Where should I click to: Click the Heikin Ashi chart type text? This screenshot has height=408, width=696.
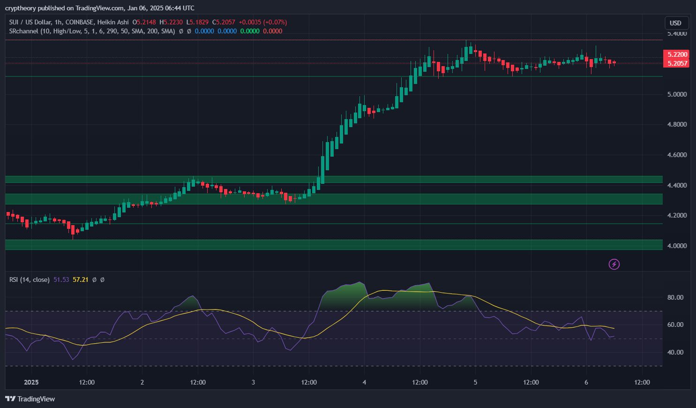pyautogui.click(x=113, y=22)
